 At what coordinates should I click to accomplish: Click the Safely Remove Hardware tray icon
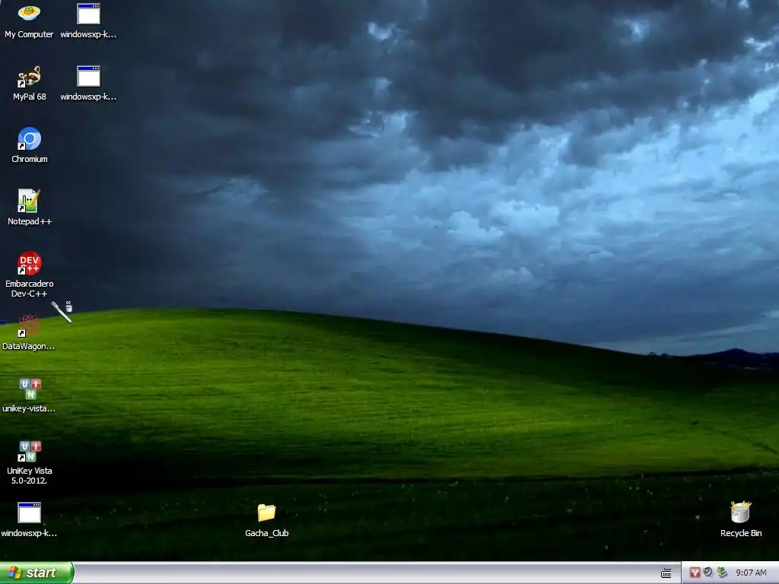pos(722,573)
